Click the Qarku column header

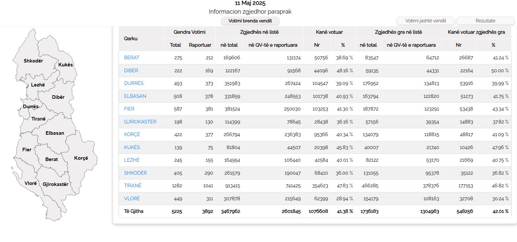coord(131,39)
